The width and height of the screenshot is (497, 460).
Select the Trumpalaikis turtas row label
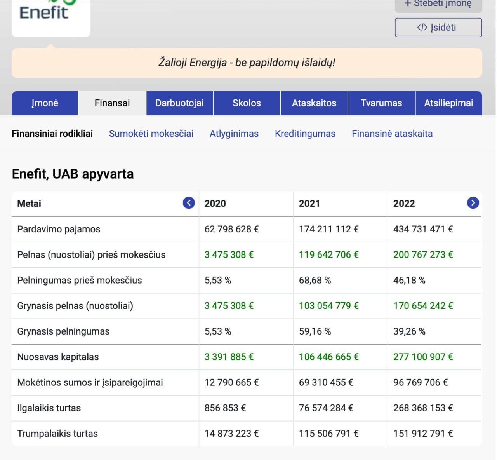[x=57, y=434]
